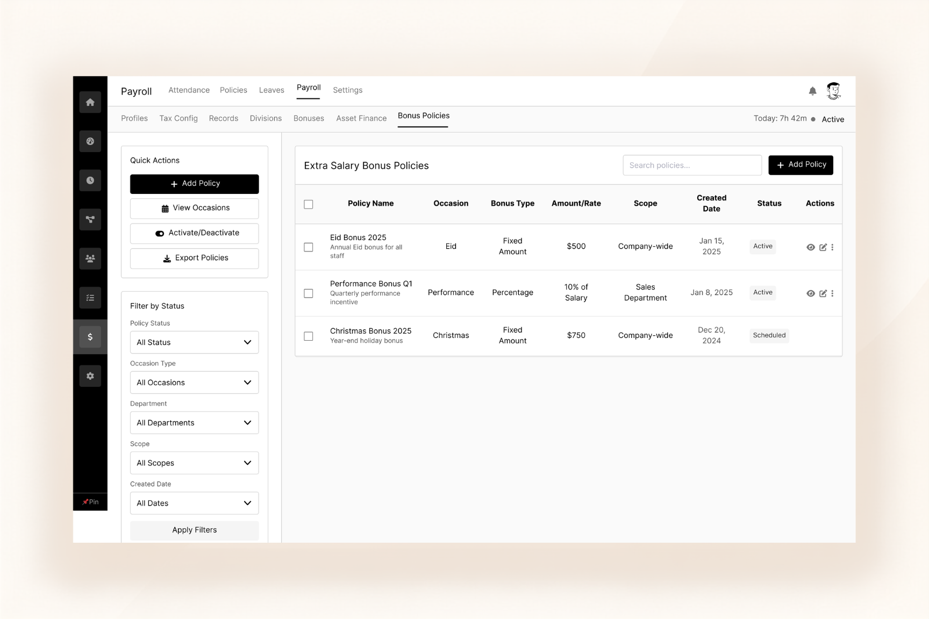Open the clock icon in the sidebar
The image size is (929, 619).
tap(90, 181)
